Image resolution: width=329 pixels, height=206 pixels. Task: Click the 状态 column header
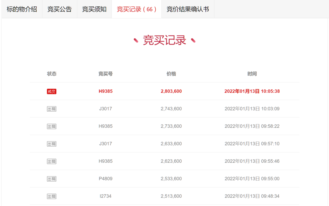[x=51, y=74]
